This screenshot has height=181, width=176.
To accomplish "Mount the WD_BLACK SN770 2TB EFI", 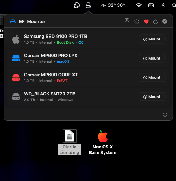I will 152,97.
